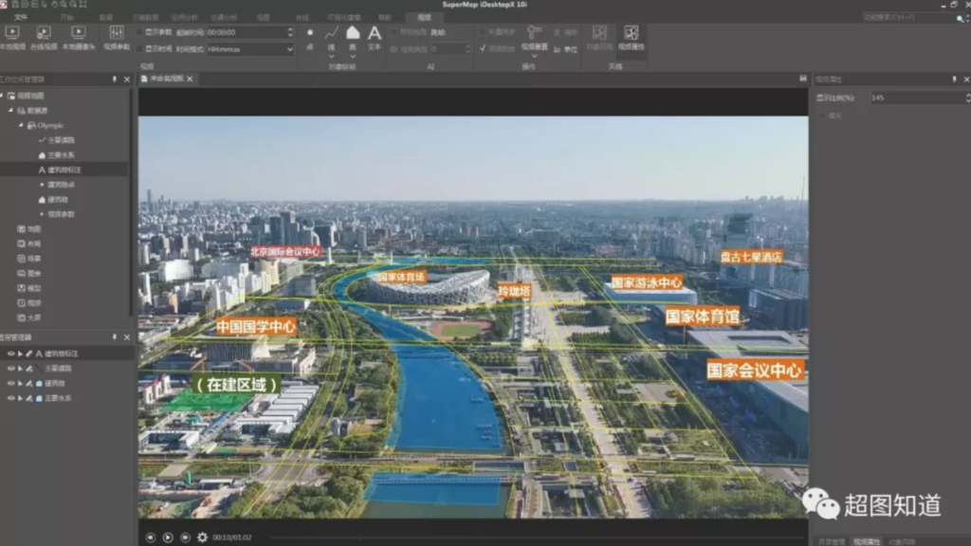Switch to the 中命名视图 document tab
Screen dimensions: 971x546
pyautogui.click(x=167, y=79)
